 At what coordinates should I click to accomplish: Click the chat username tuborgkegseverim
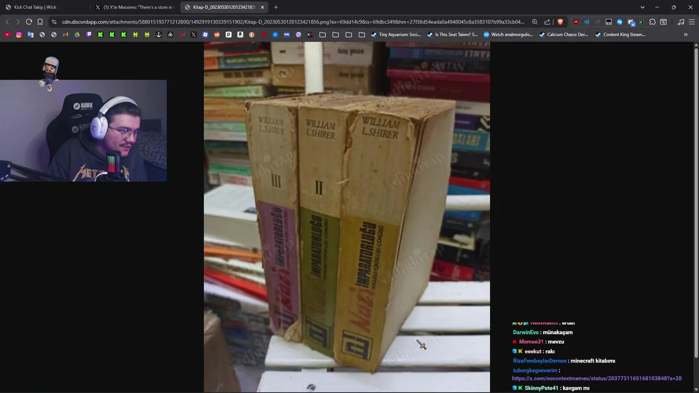click(x=535, y=370)
